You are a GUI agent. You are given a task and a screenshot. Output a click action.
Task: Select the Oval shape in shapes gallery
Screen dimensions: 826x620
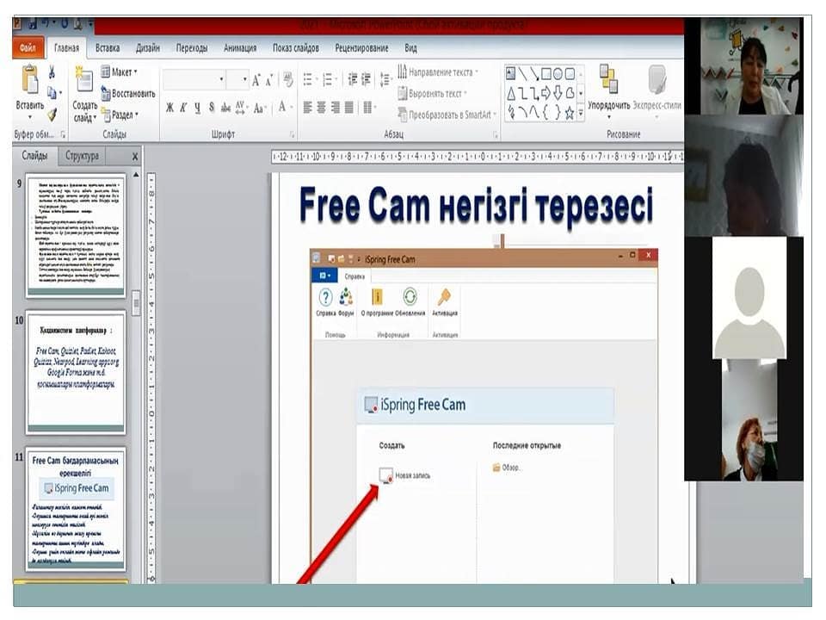[558, 73]
